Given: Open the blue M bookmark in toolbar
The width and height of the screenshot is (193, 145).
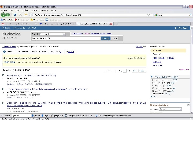Looking at the screenshot, I should click(x=47, y=20).
